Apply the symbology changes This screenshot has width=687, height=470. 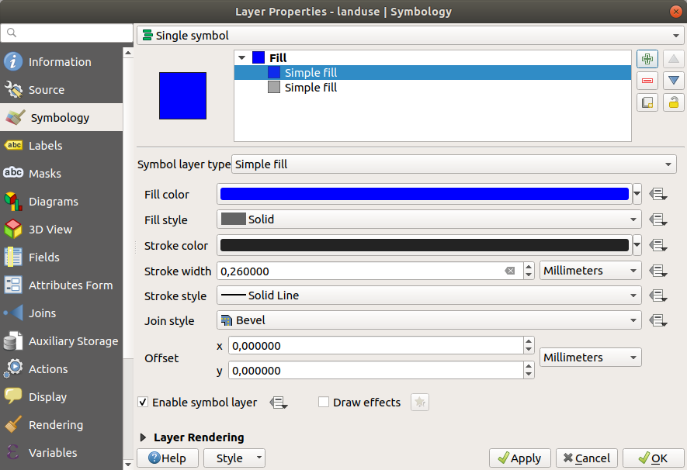[x=519, y=458]
